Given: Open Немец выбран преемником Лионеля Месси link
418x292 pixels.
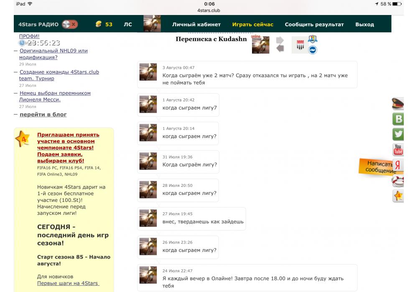Looking at the screenshot, I should click(55, 96).
